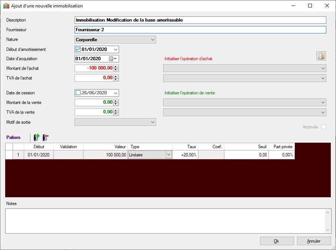Click the TVA de la vente spinner
Viewport: 336px width, 250px height.
116,112
